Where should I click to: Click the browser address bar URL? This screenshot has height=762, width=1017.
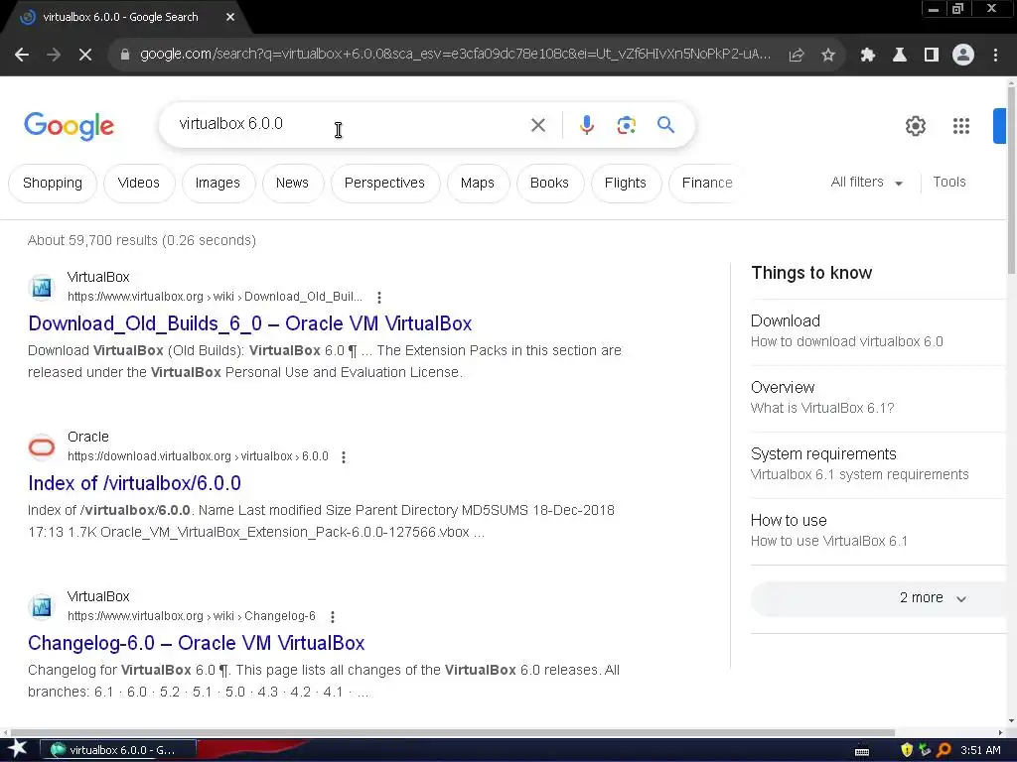pyautogui.click(x=455, y=55)
